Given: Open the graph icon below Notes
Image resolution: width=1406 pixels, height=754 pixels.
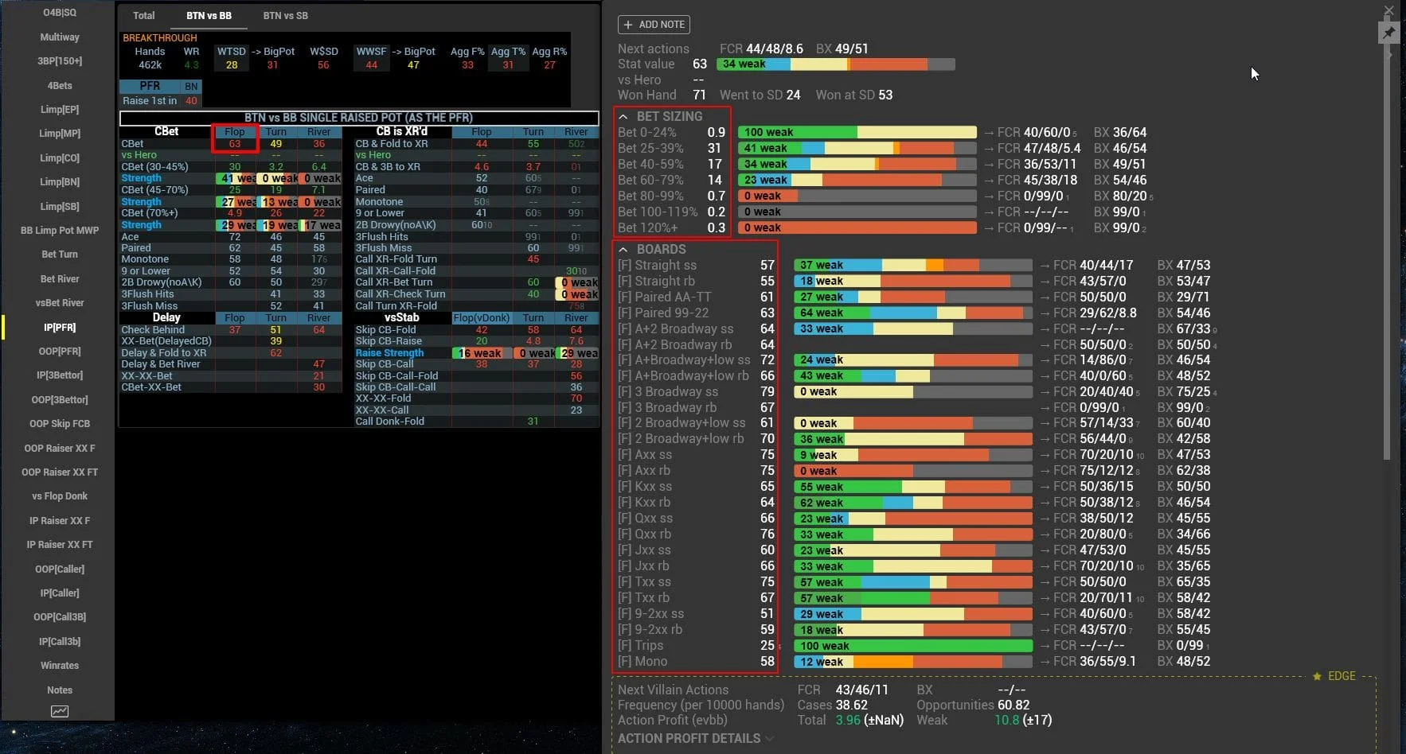Looking at the screenshot, I should (x=60, y=712).
